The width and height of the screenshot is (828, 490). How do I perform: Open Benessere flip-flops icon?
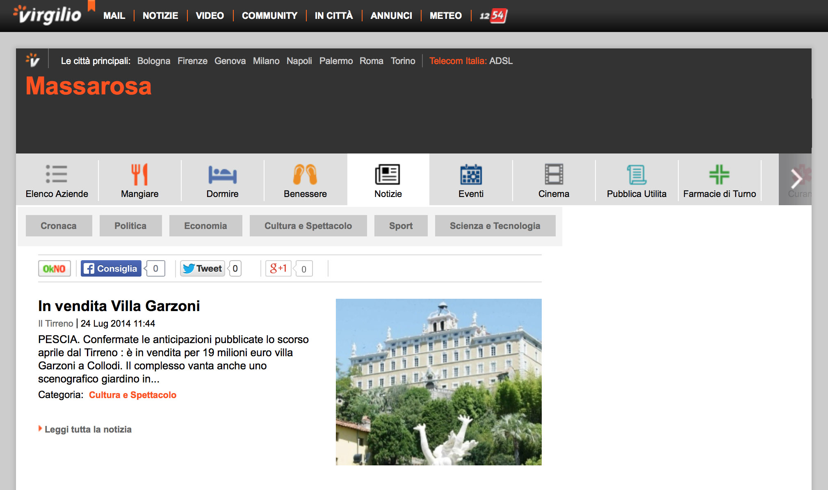click(305, 174)
